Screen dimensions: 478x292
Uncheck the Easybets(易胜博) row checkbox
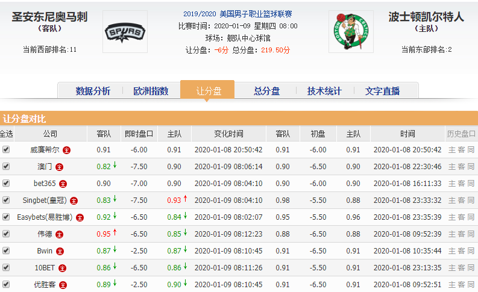click(6, 217)
